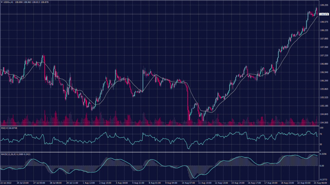Select the MACD upper scale value 0.3256
Image resolution: width=330 pixels, height=185 pixels.
click(x=322, y=154)
